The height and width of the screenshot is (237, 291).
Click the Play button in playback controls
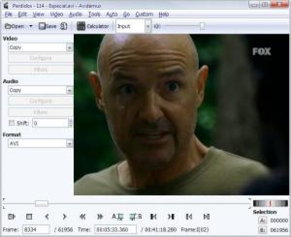tap(12, 217)
